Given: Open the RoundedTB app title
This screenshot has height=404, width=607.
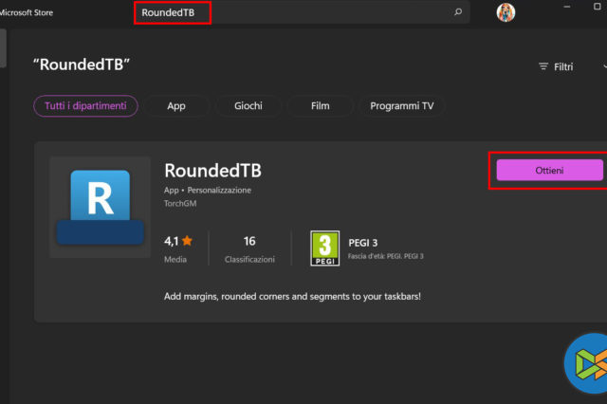Looking at the screenshot, I should coord(212,171).
